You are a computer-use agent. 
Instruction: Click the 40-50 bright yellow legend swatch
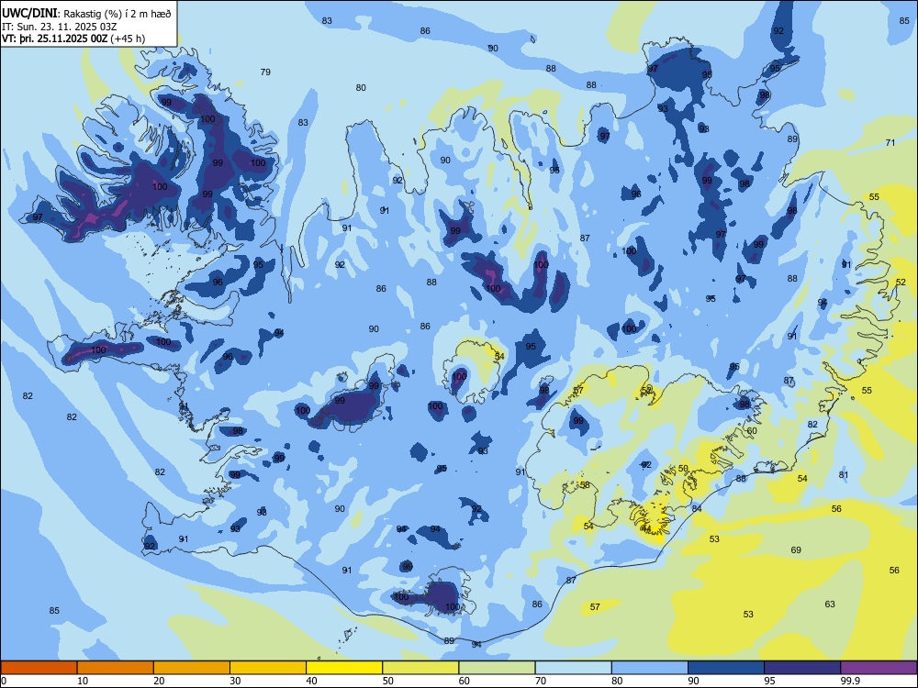[344, 668]
